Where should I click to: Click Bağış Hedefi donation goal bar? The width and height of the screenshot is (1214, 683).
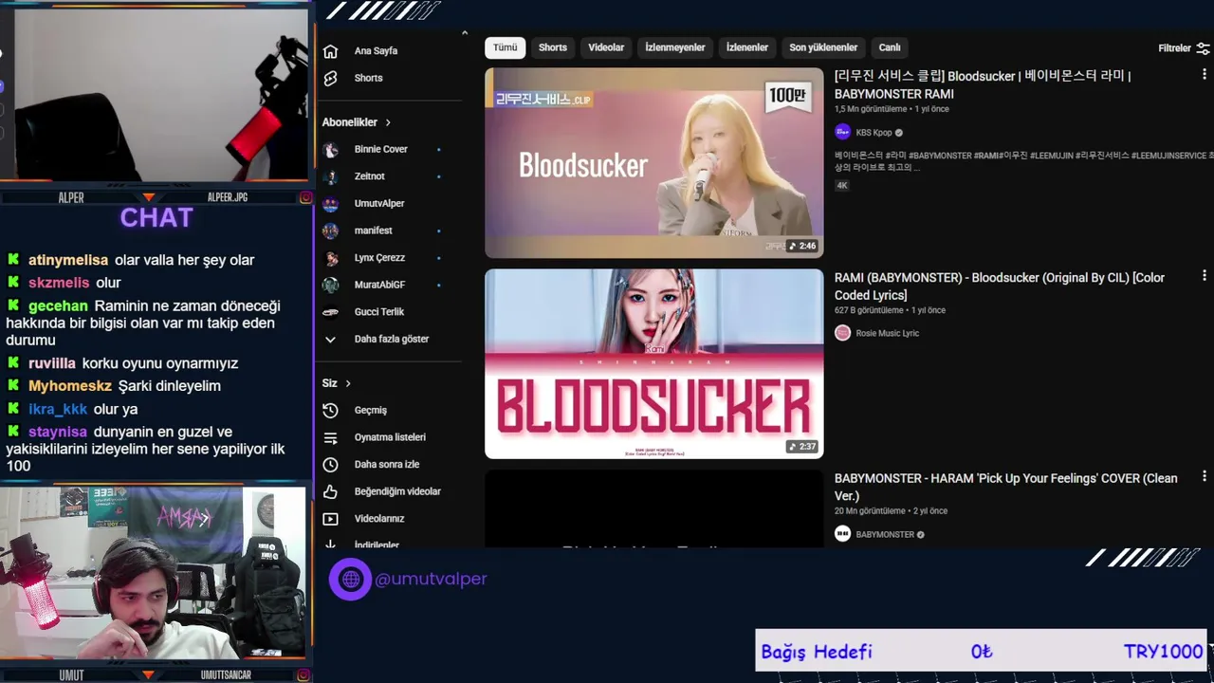click(x=981, y=651)
